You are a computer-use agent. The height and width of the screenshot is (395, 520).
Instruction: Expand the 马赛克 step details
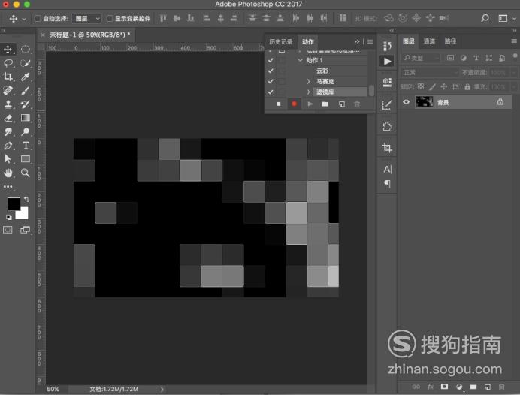pyautogui.click(x=308, y=82)
